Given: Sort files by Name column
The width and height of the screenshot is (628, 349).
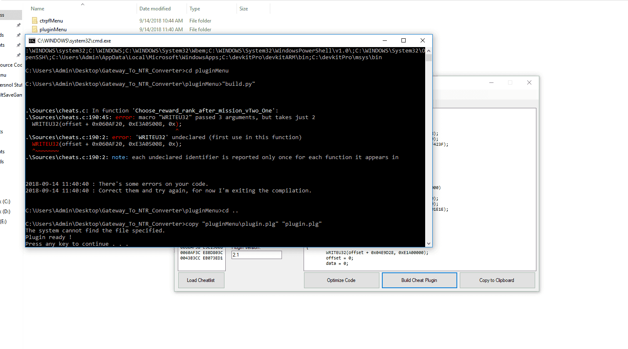Looking at the screenshot, I should (37, 8).
